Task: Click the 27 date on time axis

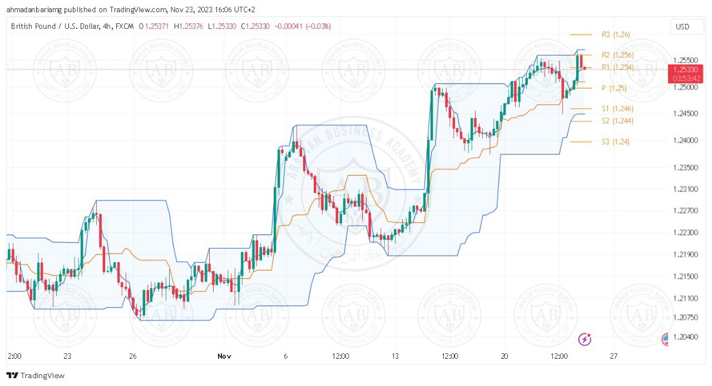Action: [x=614, y=356]
